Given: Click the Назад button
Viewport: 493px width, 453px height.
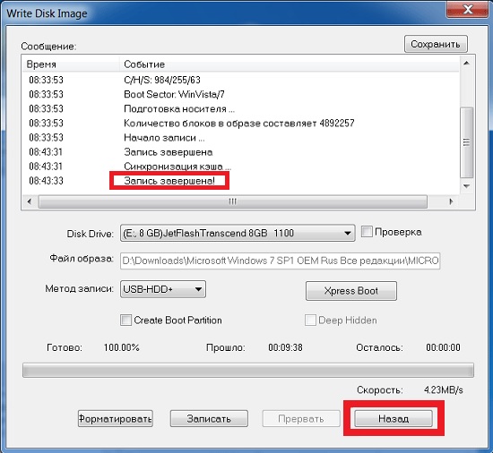Looking at the screenshot, I should pyautogui.click(x=394, y=418).
